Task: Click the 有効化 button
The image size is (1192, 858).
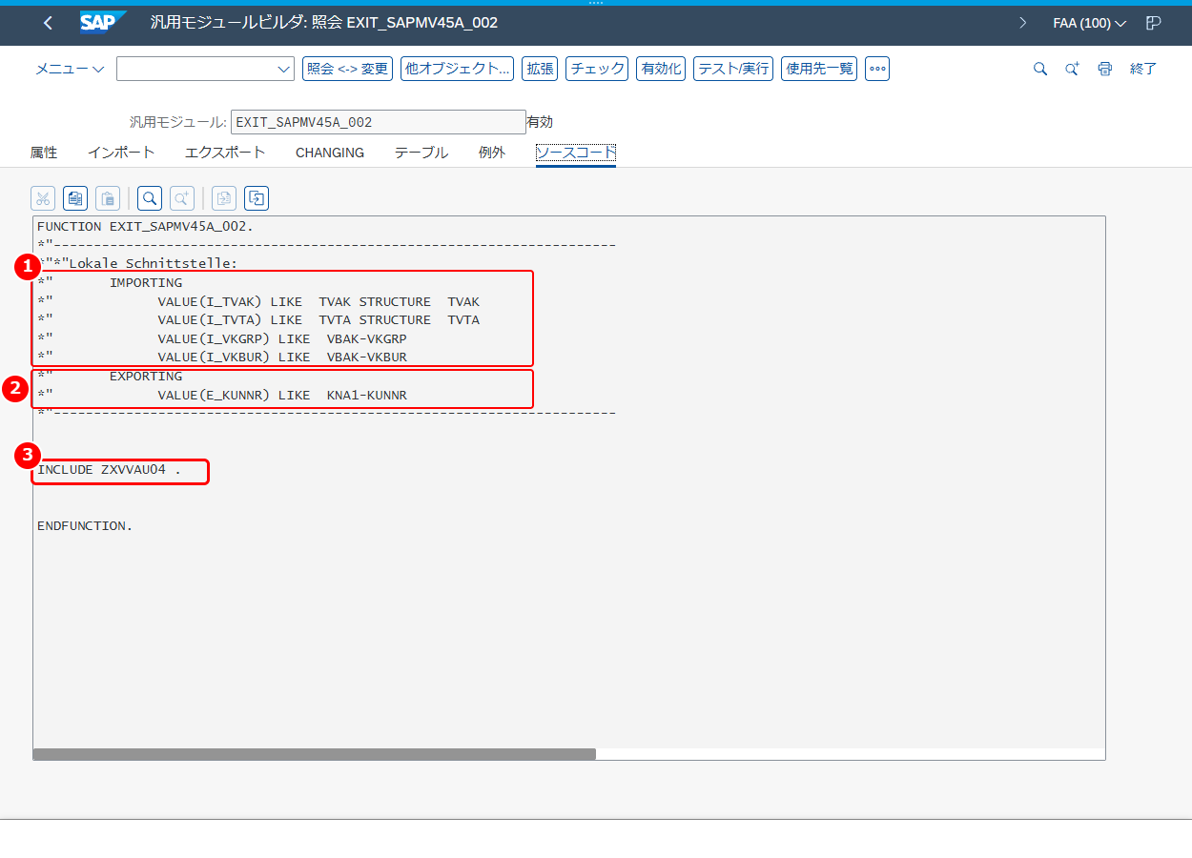Action: [x=661, y=69]
